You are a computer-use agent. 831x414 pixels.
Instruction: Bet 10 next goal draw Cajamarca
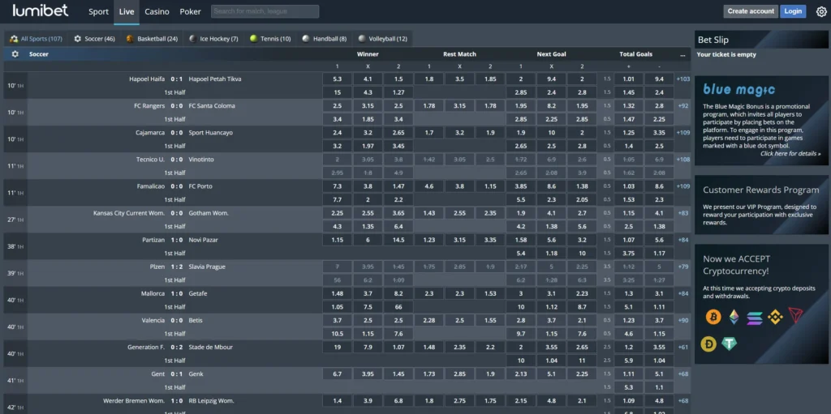[551, 132]
